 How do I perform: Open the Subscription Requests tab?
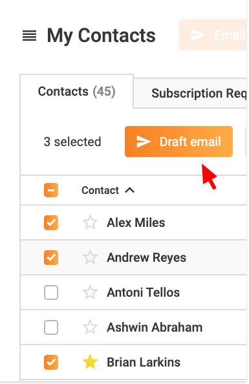[199, 93]
